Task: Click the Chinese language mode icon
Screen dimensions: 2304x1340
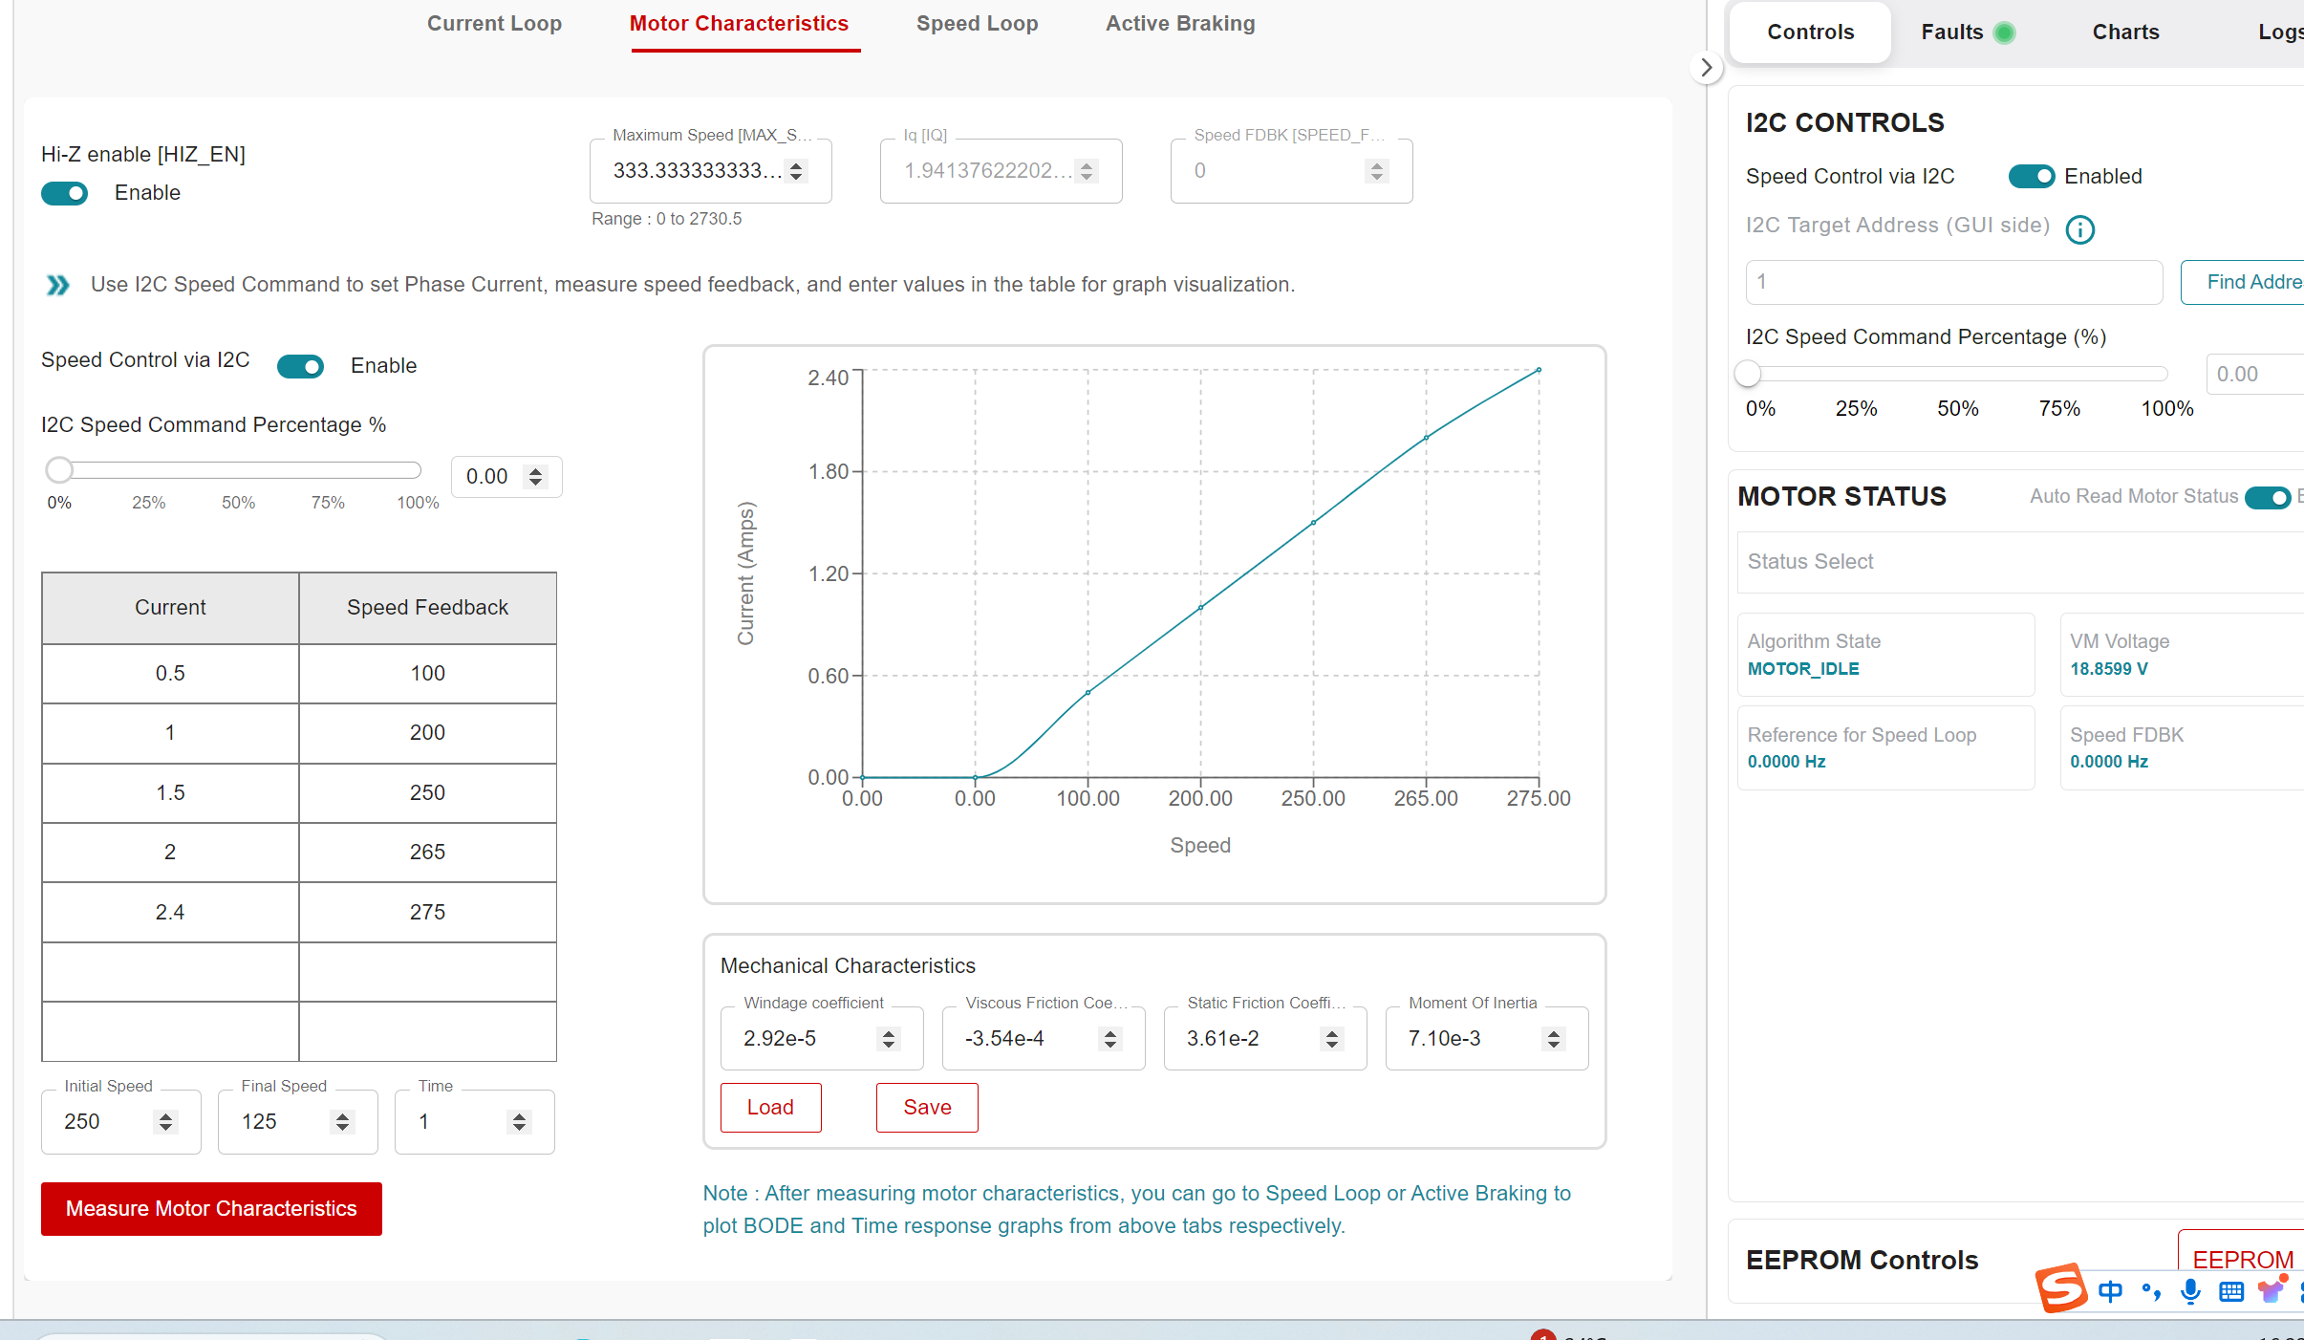Action: [x=2111, y=1292]
